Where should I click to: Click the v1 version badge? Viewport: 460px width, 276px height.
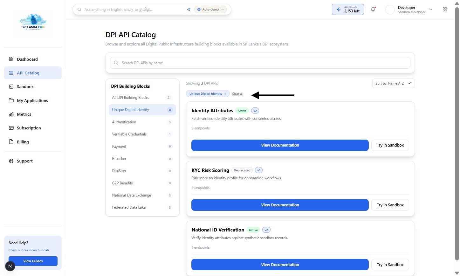pos(259,170)
